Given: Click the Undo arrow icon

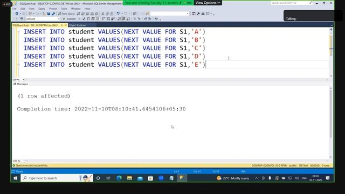Looking at the screenshot, I should click(118, 13).
